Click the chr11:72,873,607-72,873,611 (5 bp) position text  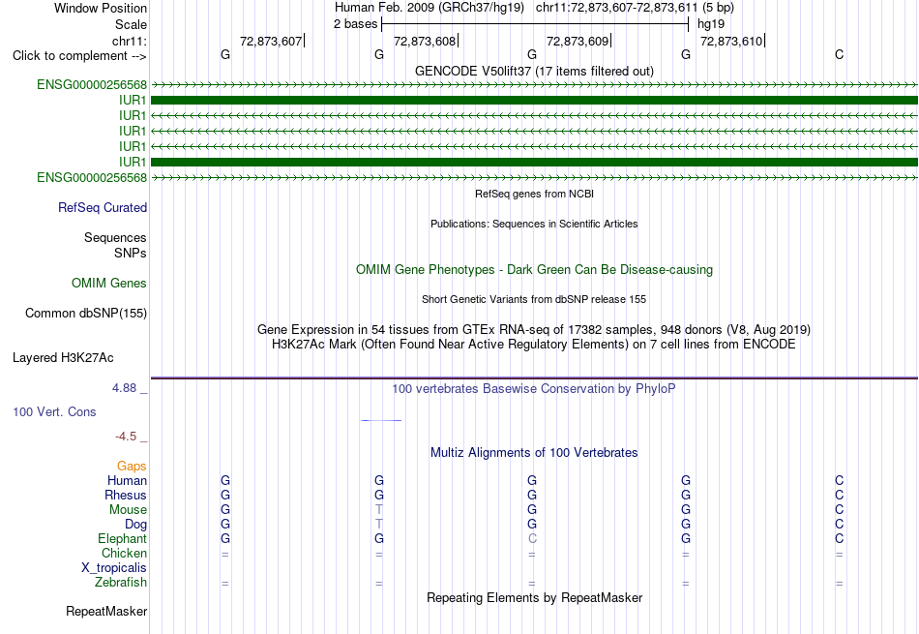coord(635,8)
